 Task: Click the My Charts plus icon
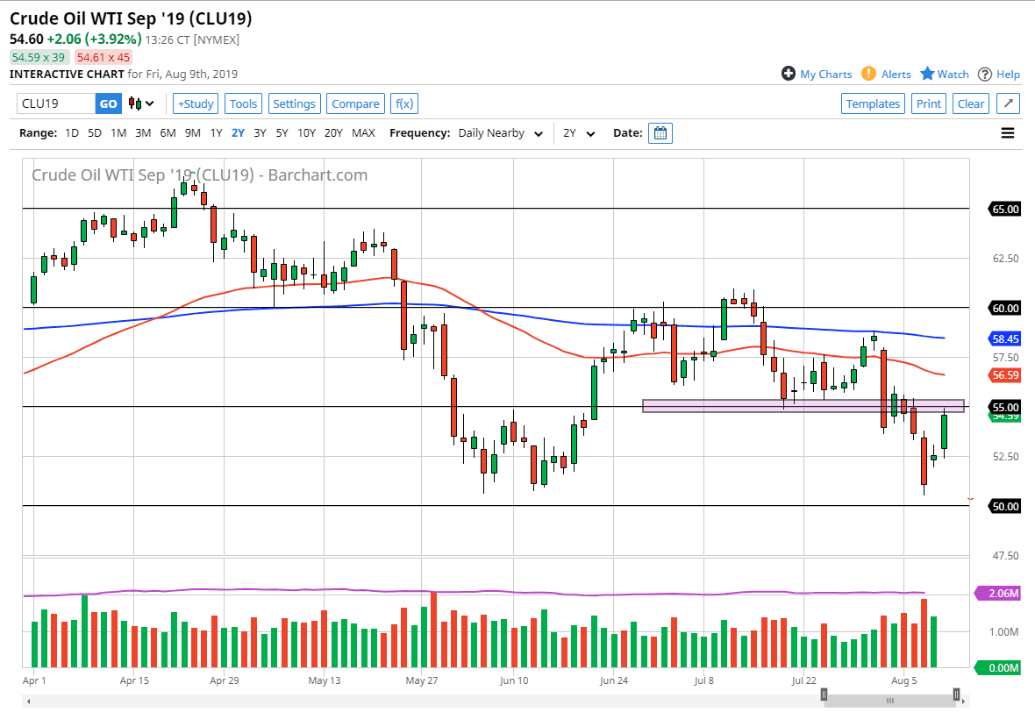click(x=789, y=74)
